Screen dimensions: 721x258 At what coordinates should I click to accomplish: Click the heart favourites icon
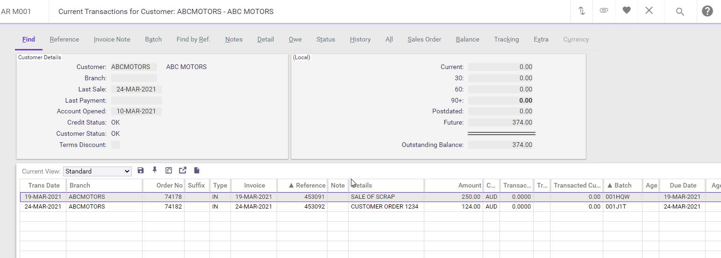coord(627,10)
